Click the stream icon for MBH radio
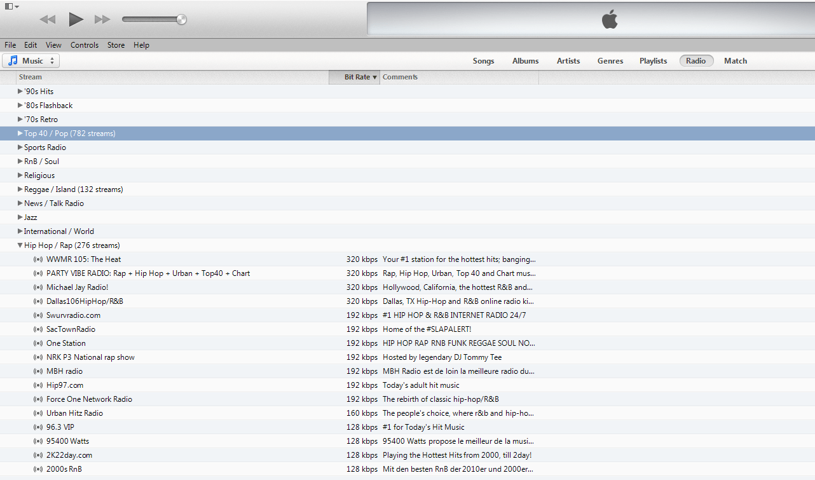This screenshot has width=815, height=480. point(38,371)
